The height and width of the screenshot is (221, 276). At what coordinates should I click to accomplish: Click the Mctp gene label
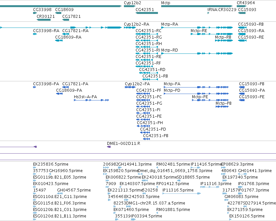(166, 3)
